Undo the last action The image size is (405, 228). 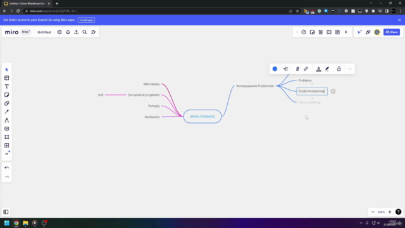[x=7, y=168]
